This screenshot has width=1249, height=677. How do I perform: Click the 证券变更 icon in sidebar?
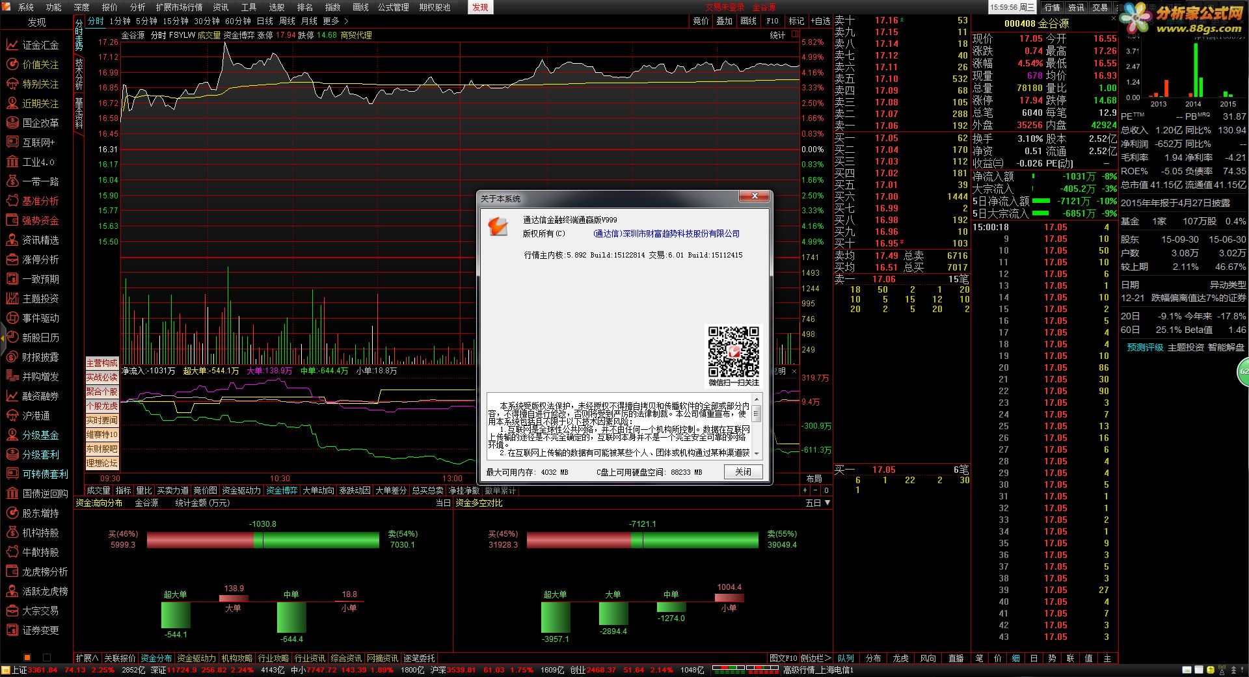click(12, 630)
